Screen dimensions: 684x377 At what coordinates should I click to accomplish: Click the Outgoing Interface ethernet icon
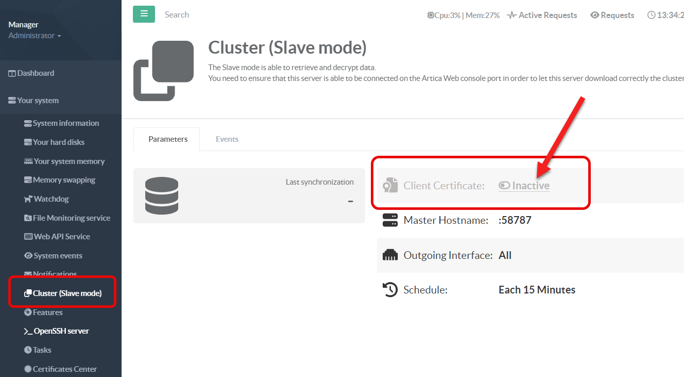click(x=390, y=255)
